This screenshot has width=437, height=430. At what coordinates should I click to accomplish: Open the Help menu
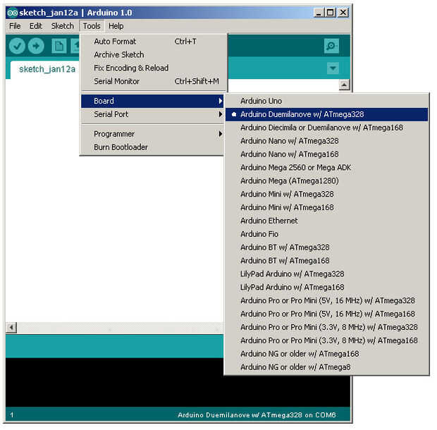tap(116, 26)
